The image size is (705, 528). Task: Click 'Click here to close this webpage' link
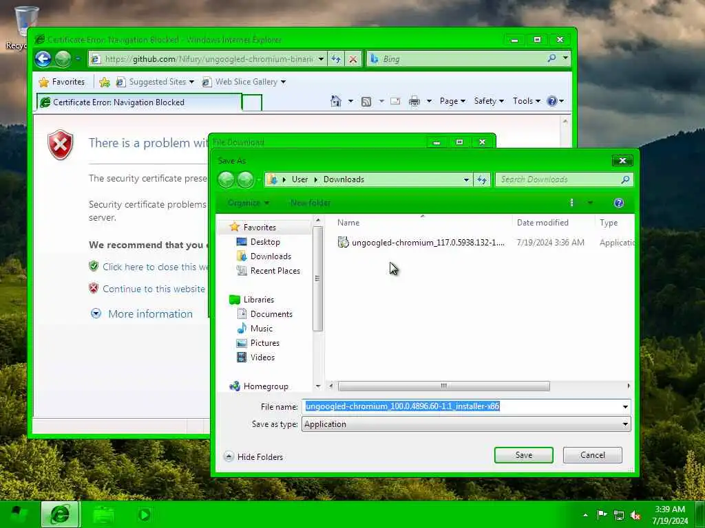point(156,267)
